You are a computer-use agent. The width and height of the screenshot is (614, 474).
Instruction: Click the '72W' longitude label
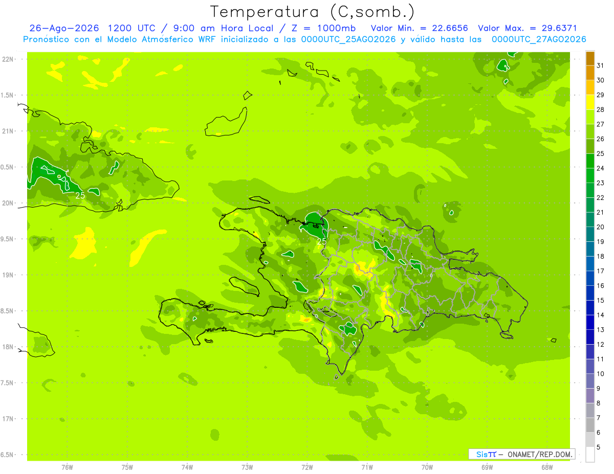307,467
